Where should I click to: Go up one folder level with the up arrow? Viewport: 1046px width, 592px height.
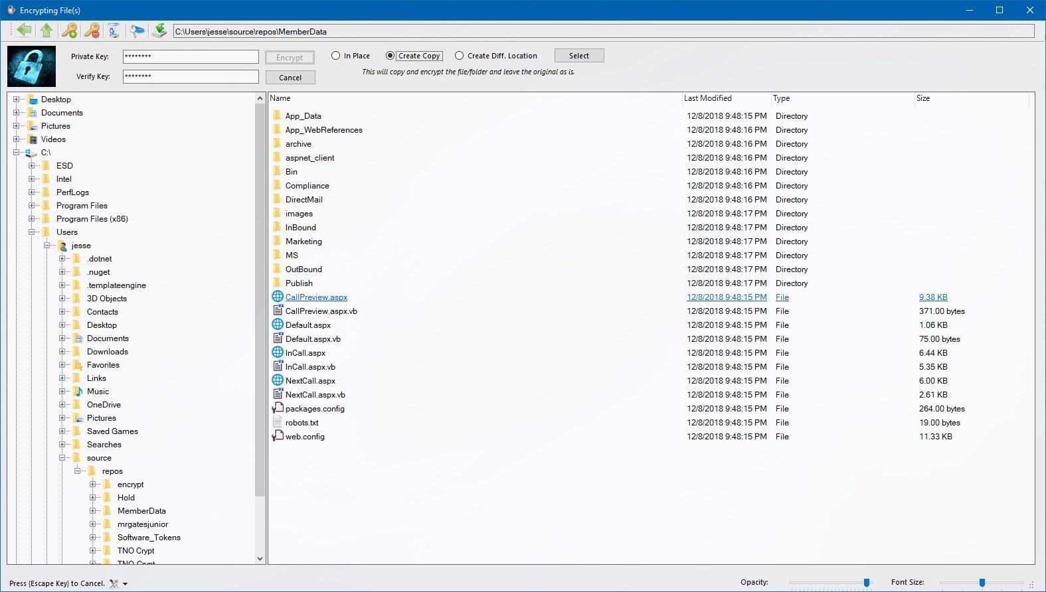tap(46, 30)
